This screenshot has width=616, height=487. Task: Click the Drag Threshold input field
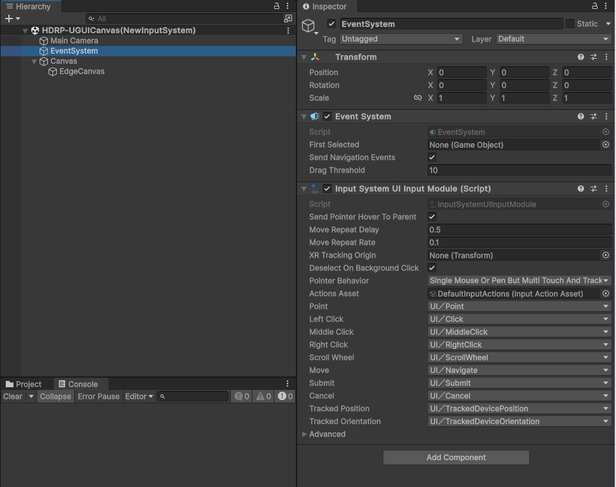pyautogui.click(x=519, y=171)
